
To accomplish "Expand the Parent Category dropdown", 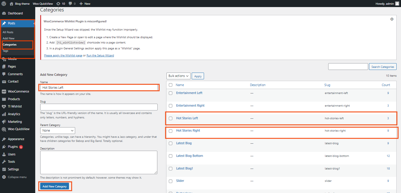I will pos(58,130).
